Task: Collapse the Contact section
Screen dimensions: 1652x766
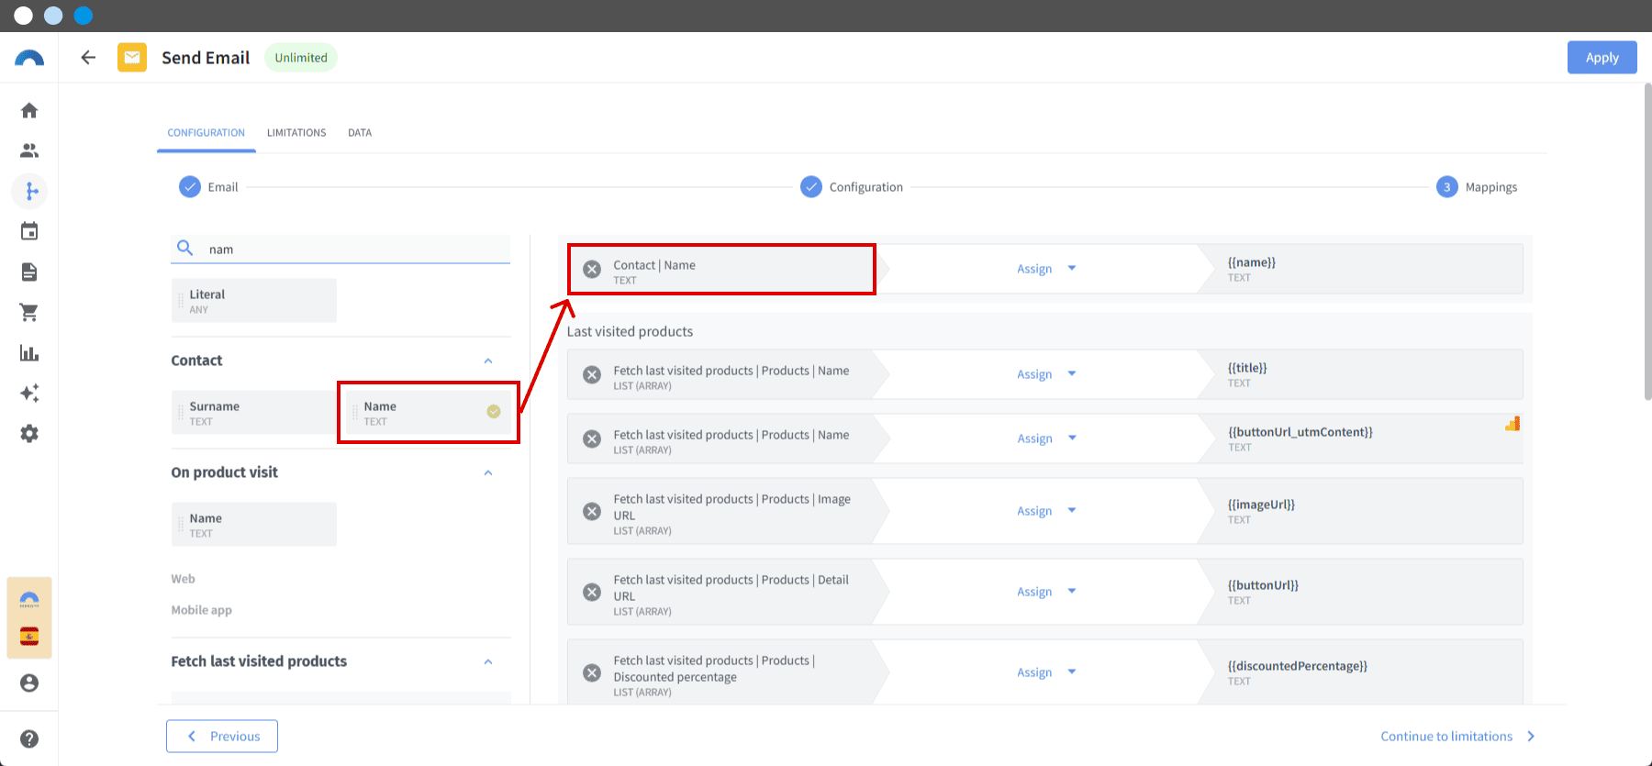Action: [x=488, y=361]
